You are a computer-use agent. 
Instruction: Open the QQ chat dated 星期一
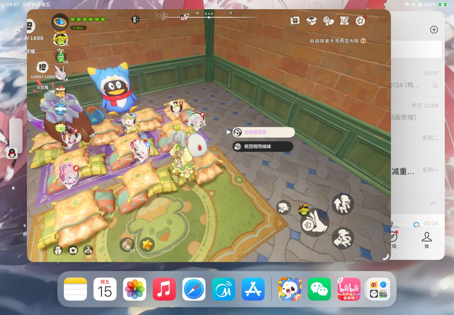coord(417,176)
